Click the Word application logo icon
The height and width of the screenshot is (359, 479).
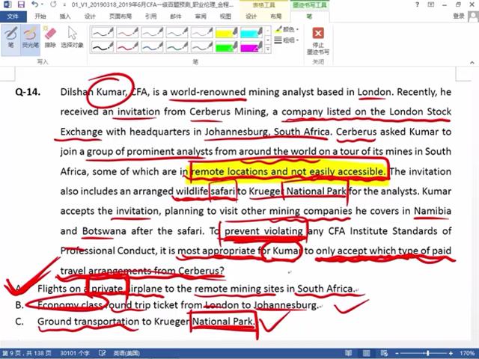pyautogui.click(x=7, y=4)
